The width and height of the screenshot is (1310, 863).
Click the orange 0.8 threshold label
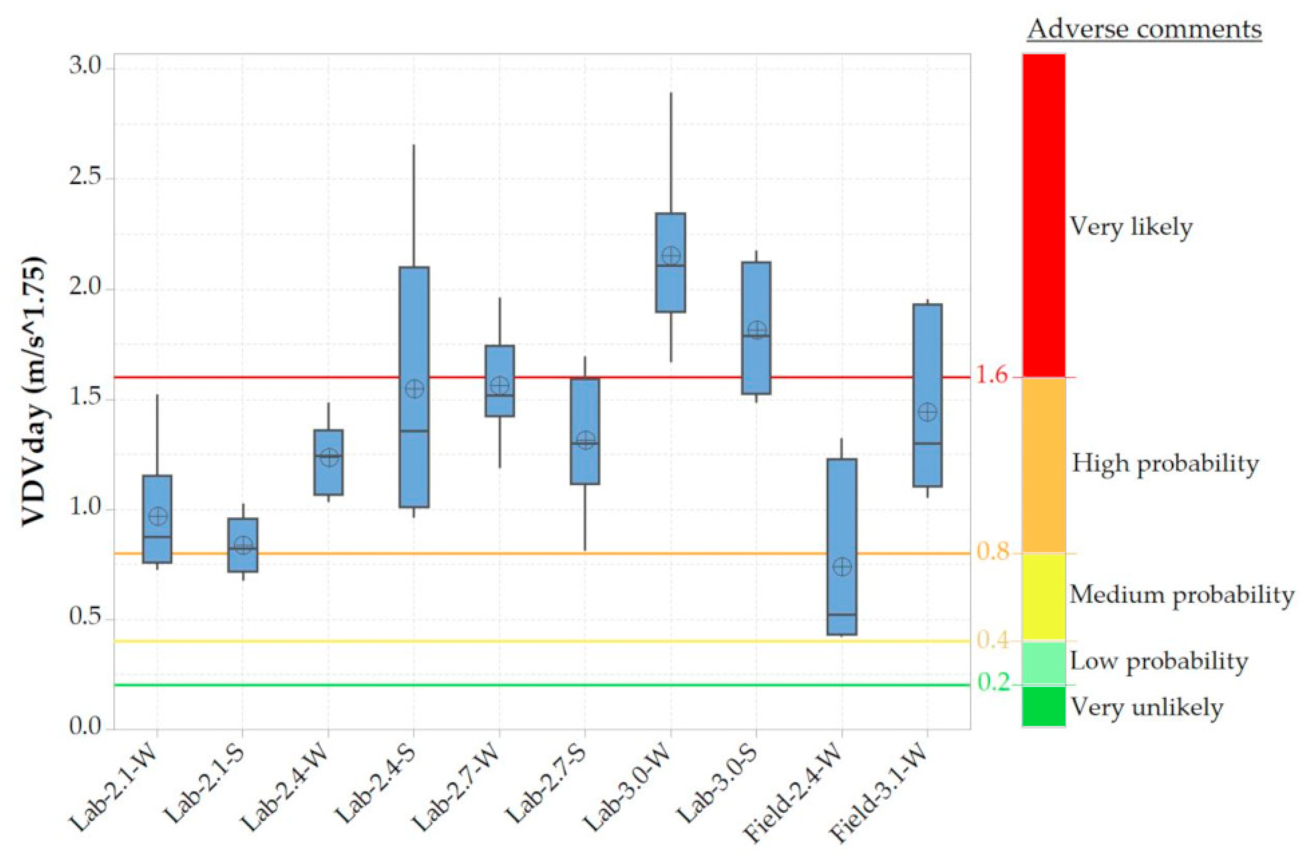point(993,551)
